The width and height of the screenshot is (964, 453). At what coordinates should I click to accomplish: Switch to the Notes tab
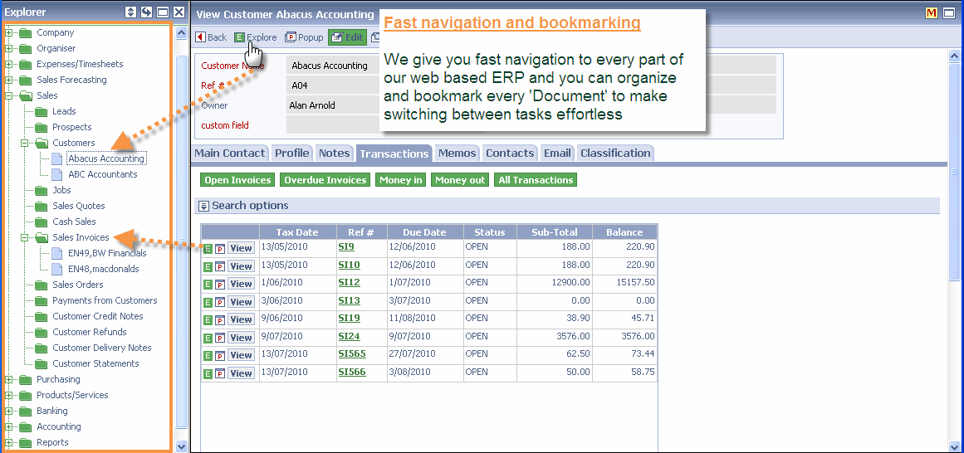point(334,153)
